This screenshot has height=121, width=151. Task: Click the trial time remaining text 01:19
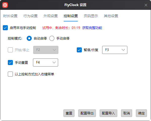[76, 28]
